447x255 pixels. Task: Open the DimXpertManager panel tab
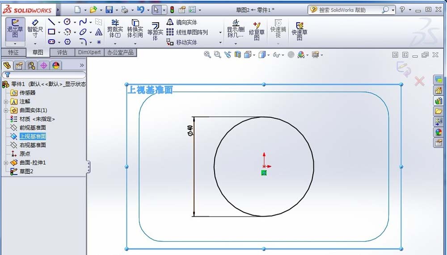coord(44,66)
